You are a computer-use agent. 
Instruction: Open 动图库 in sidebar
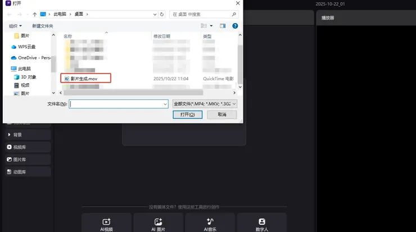pyautogui.click(x=28, y=172)
